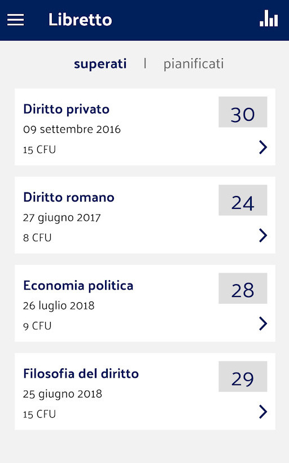Expand Economia politica details chevron
Screen dimensions: 289x463
coord(263,324)
